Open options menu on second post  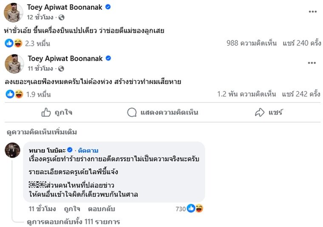[x=312, y=63]
